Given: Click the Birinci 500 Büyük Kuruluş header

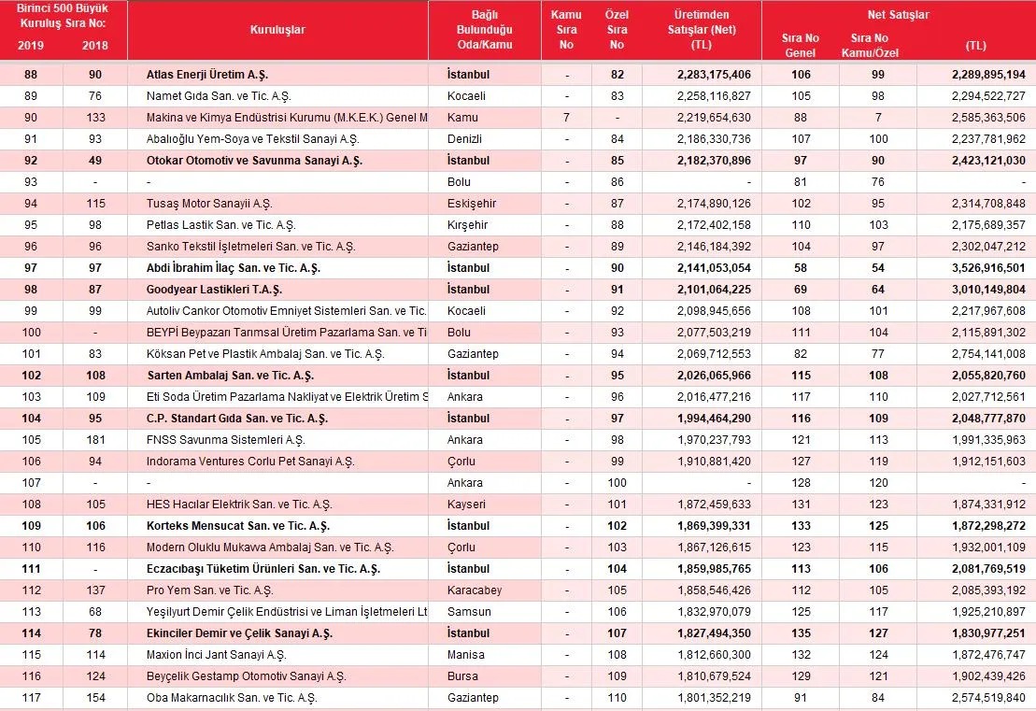Looking at the screenshot, I should (63, 16).
